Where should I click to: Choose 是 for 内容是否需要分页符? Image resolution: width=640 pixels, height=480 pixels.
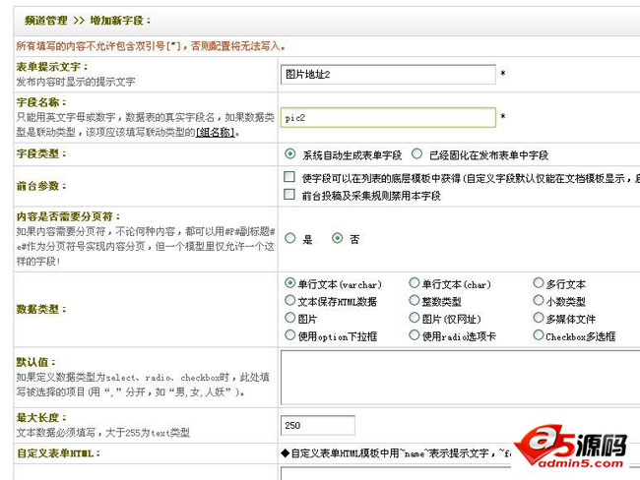click(x=289, y=238)
